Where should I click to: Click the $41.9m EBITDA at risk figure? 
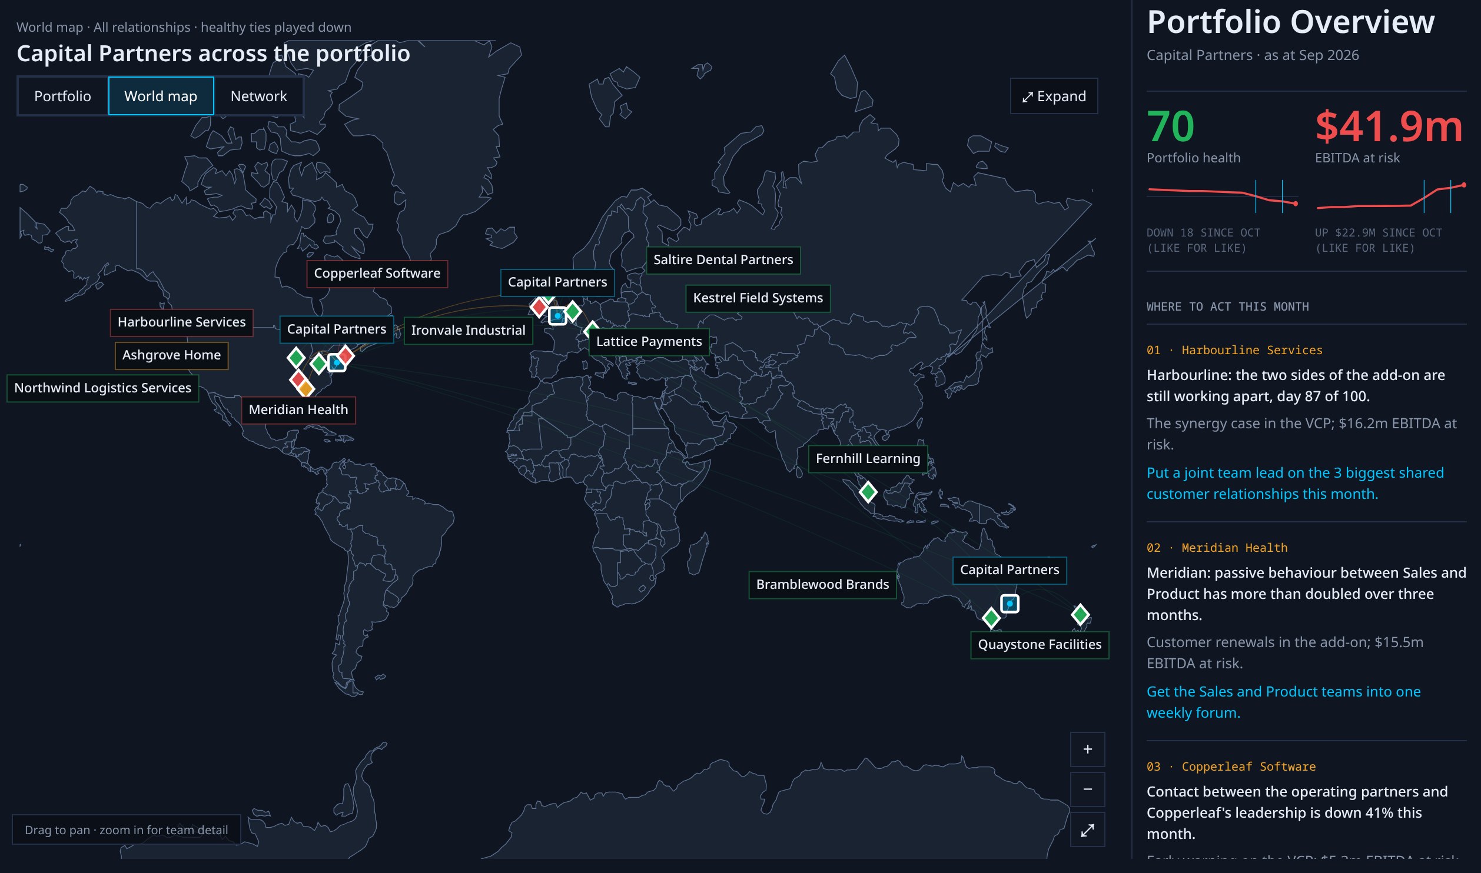pos(1389,126)
